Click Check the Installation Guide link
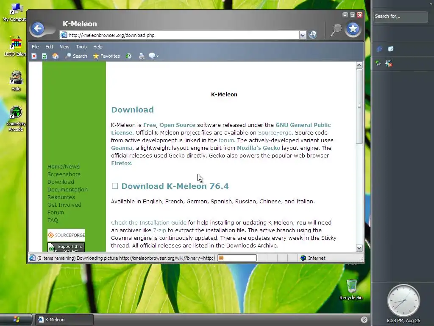This screenshot has height=326, width=434. (x=149, y=222)
